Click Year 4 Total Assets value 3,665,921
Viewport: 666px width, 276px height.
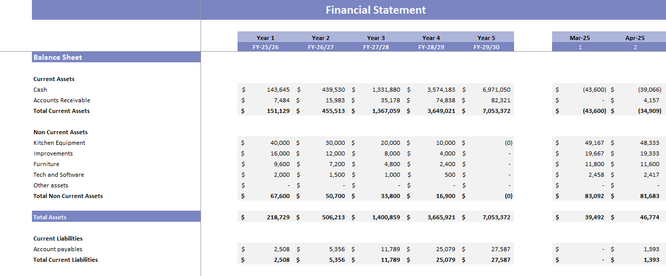point(441,217)
